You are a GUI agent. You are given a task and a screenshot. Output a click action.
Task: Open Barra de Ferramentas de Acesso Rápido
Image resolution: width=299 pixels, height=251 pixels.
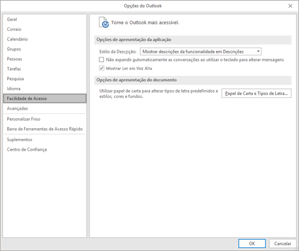pos(44,129)
